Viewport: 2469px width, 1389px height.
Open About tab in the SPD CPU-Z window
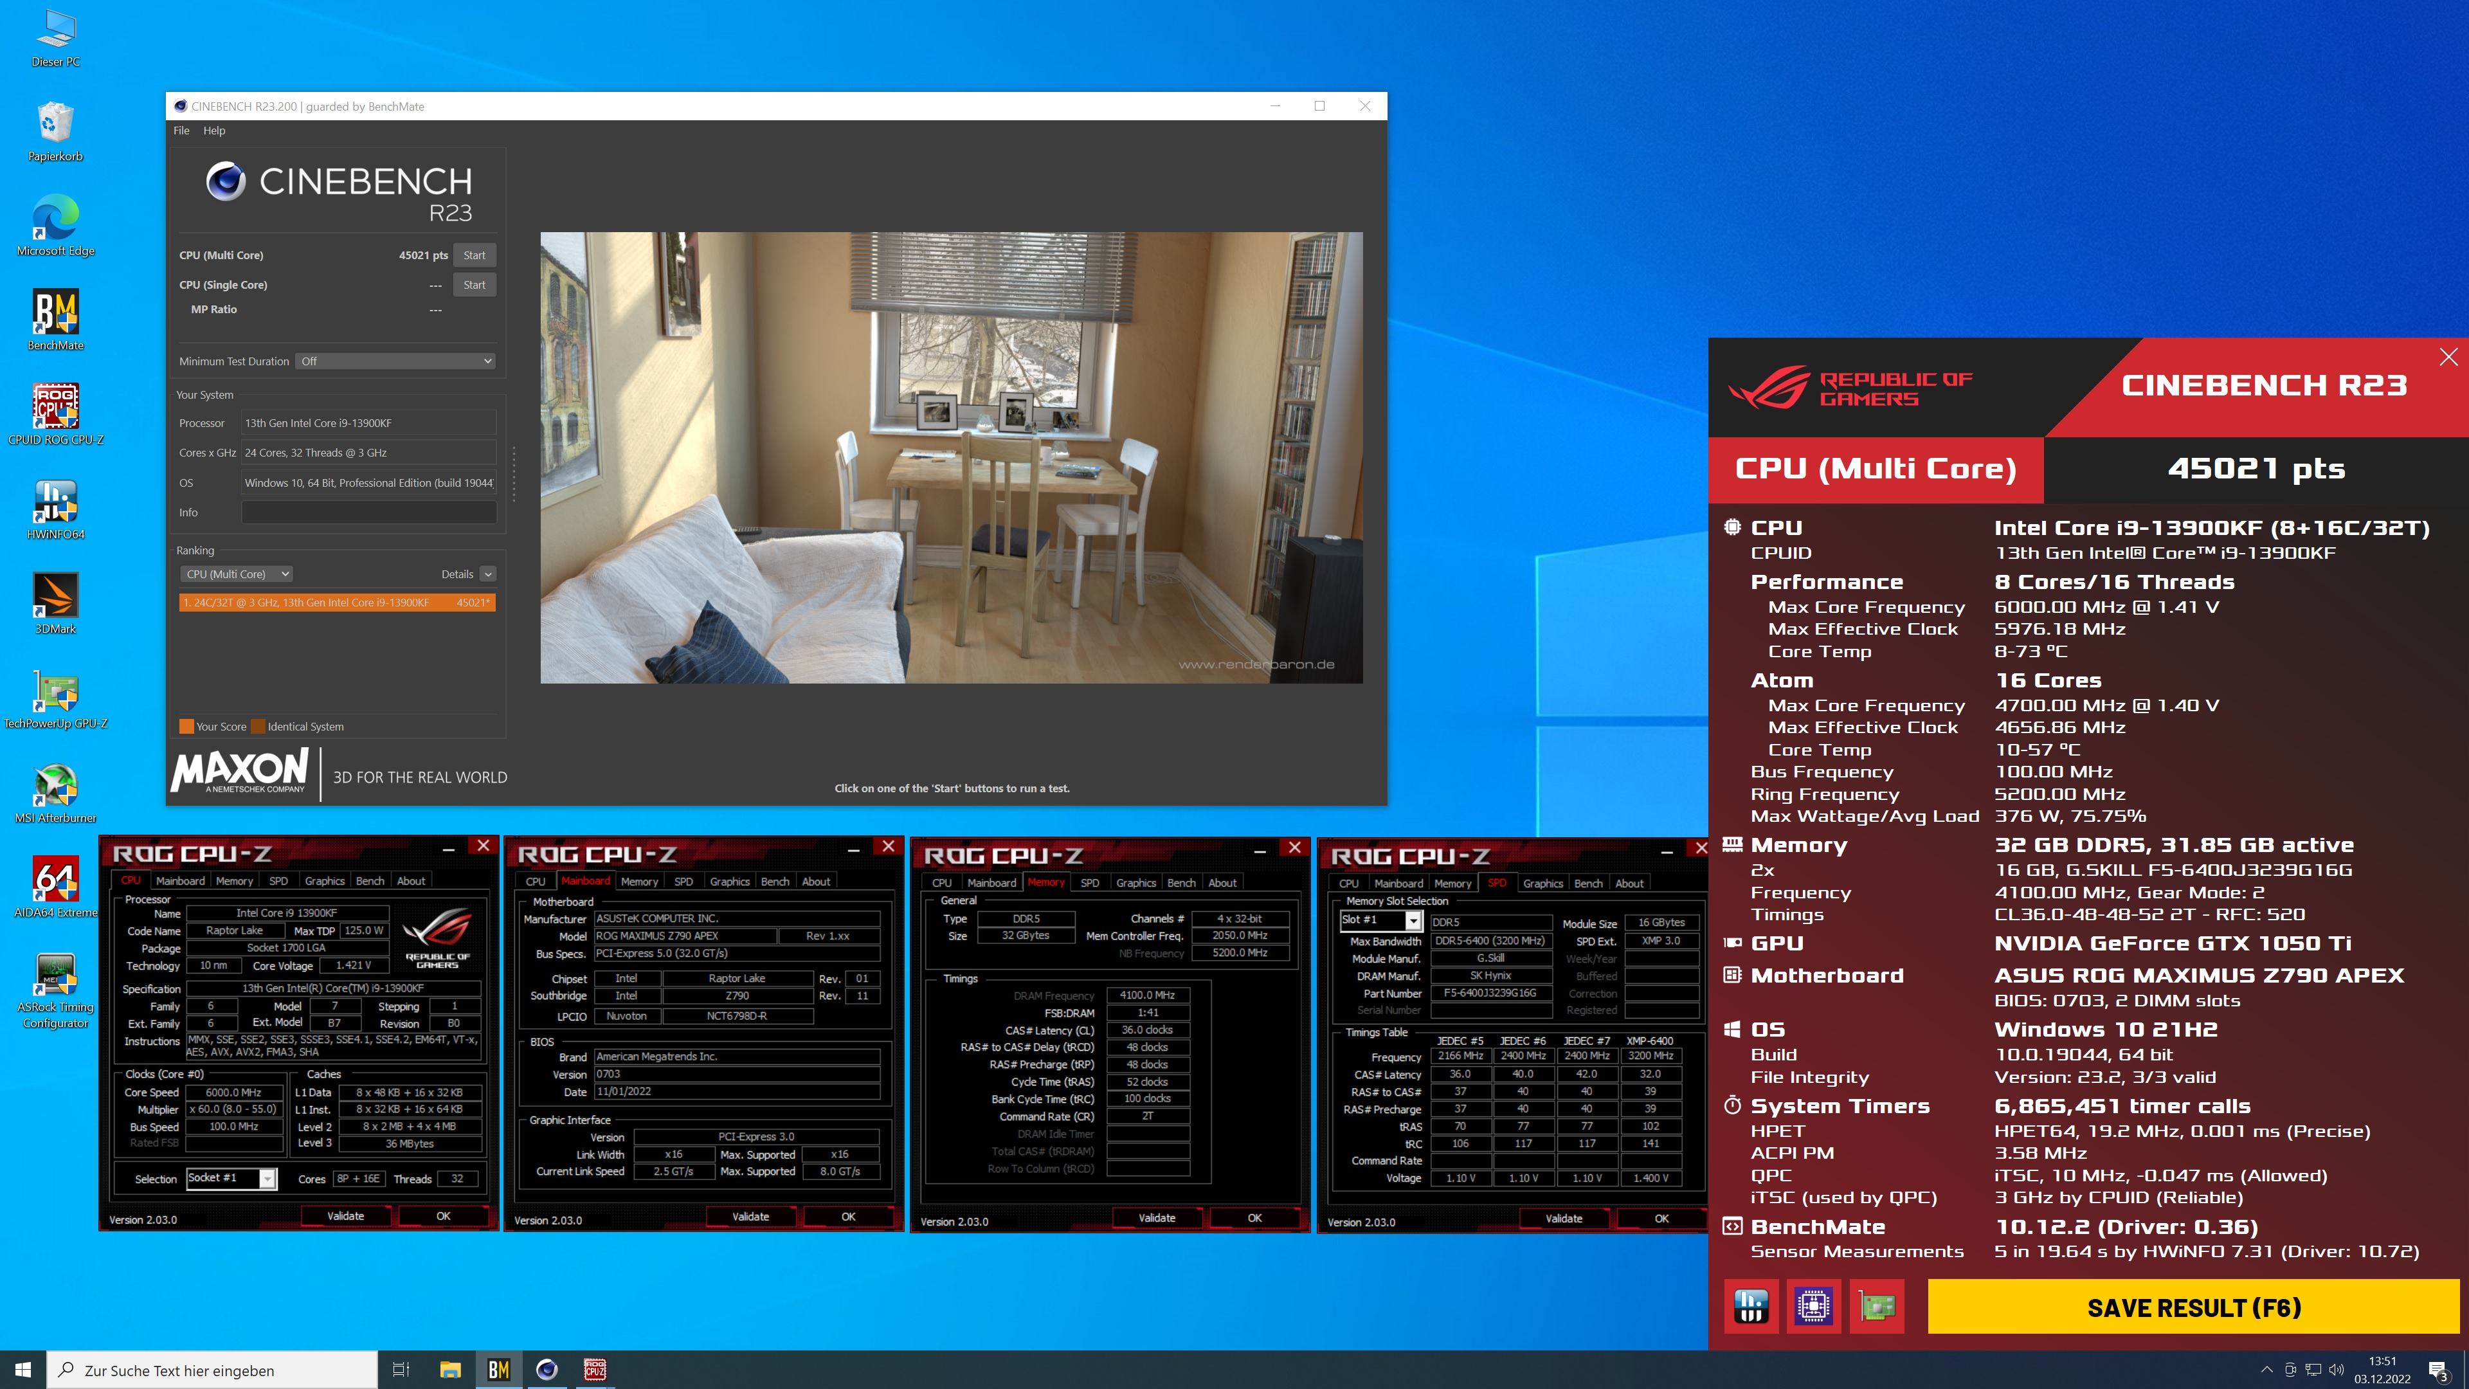click(1629, 884)
